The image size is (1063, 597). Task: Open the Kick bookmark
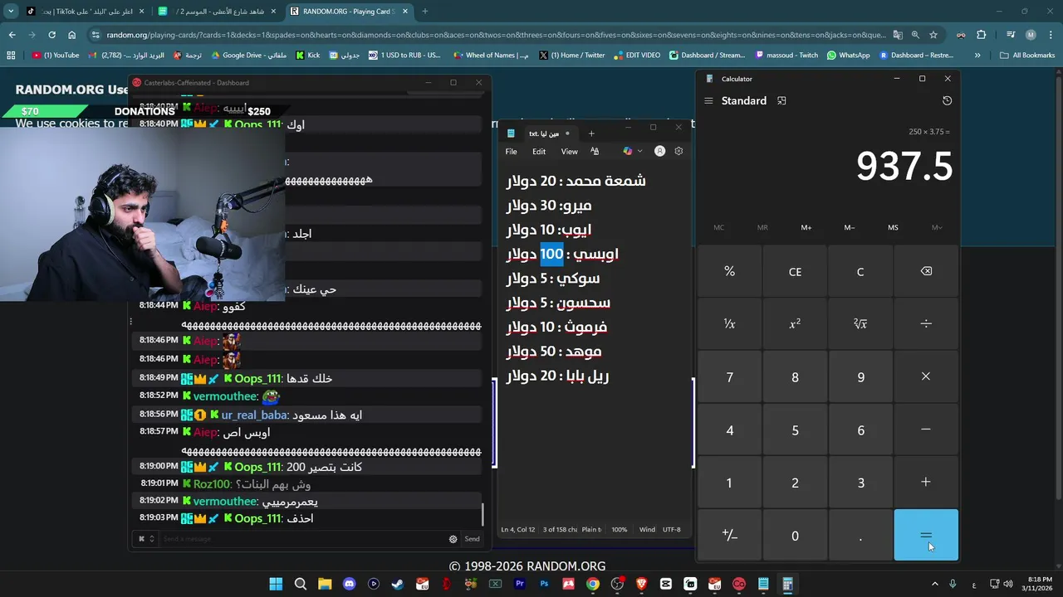pyautogui.click(x=307, y=56)
